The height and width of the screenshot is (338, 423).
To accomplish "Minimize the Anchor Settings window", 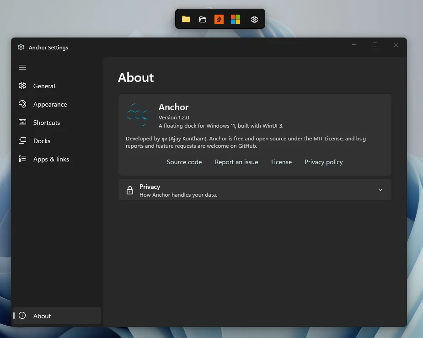I will tap(354, 45).
